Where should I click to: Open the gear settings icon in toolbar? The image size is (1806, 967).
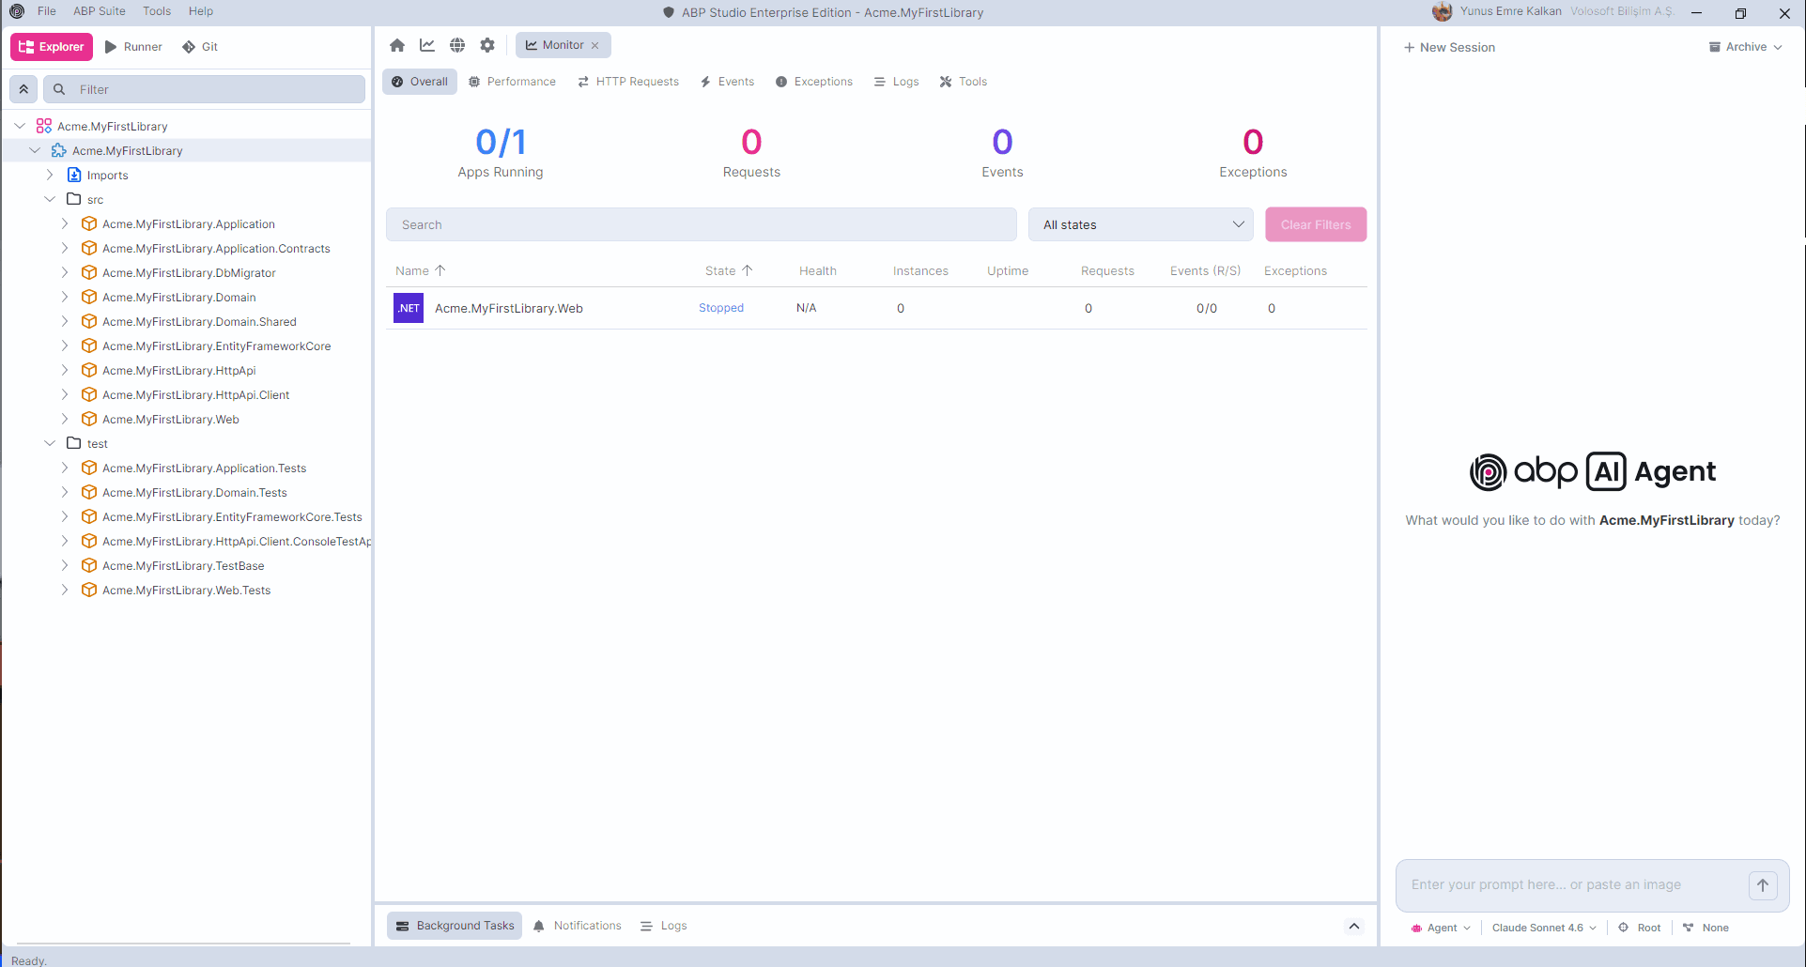pyautogui.click(x=487, y=45)
